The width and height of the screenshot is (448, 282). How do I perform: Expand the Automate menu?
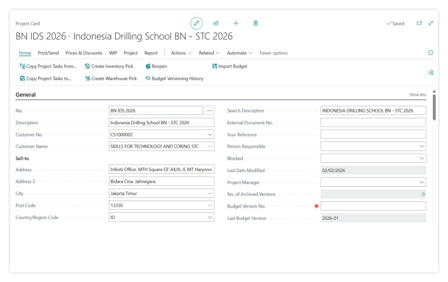(x=239, y=53)
